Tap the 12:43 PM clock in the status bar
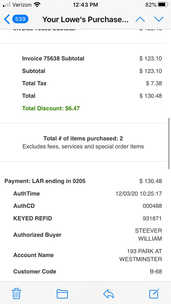 [85, 5]
